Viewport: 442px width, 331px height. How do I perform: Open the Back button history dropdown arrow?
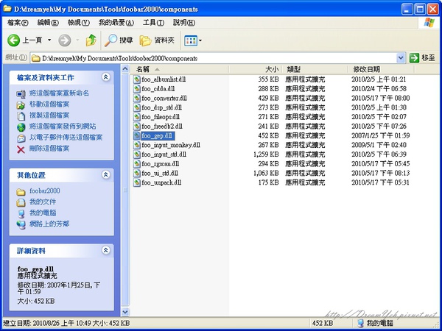coord(49,40)
